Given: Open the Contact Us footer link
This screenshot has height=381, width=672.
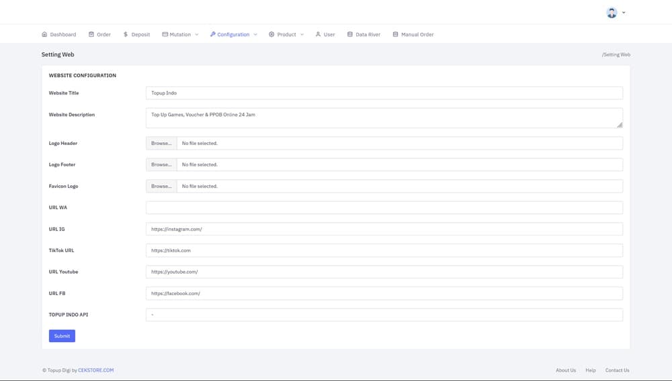Looking at the screenshot, I should (617, 370).
